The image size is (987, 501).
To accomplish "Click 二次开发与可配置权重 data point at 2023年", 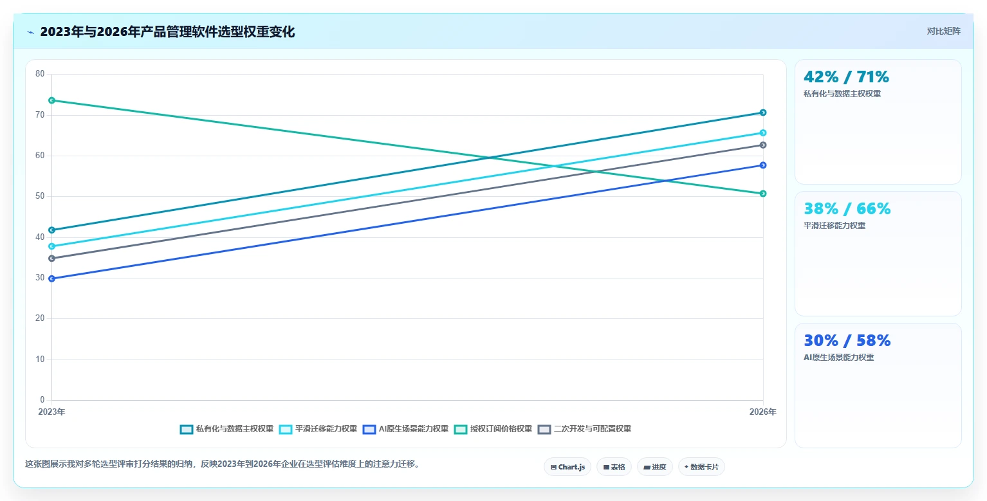I will pyautogui.click(x=51, y=259).
